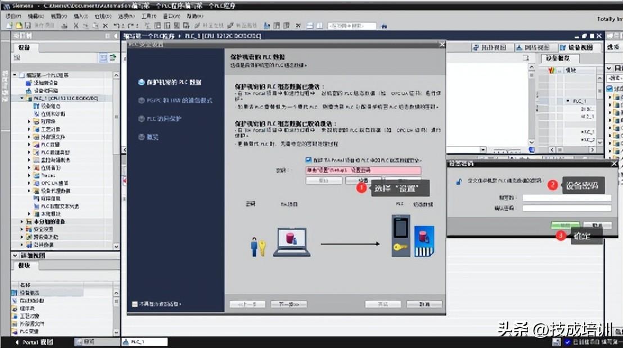This screenshot has height=348, width=623.
Task: Click the 设置 button below the password field
Action: (364, 181)
